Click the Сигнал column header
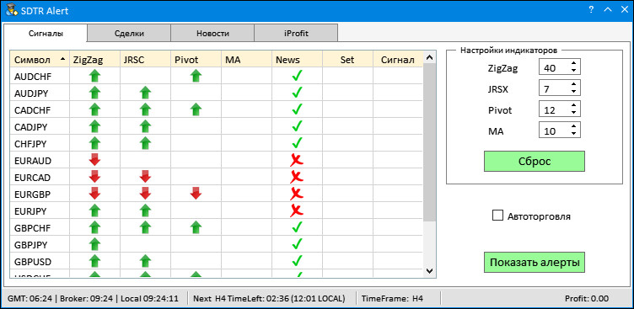The image size is (634, 309). [398, 60]
